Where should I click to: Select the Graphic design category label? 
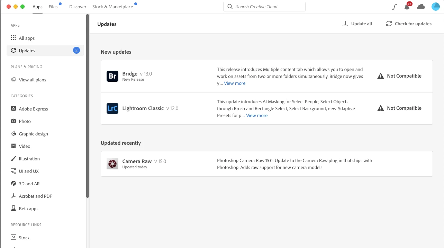tap(34, 134)
